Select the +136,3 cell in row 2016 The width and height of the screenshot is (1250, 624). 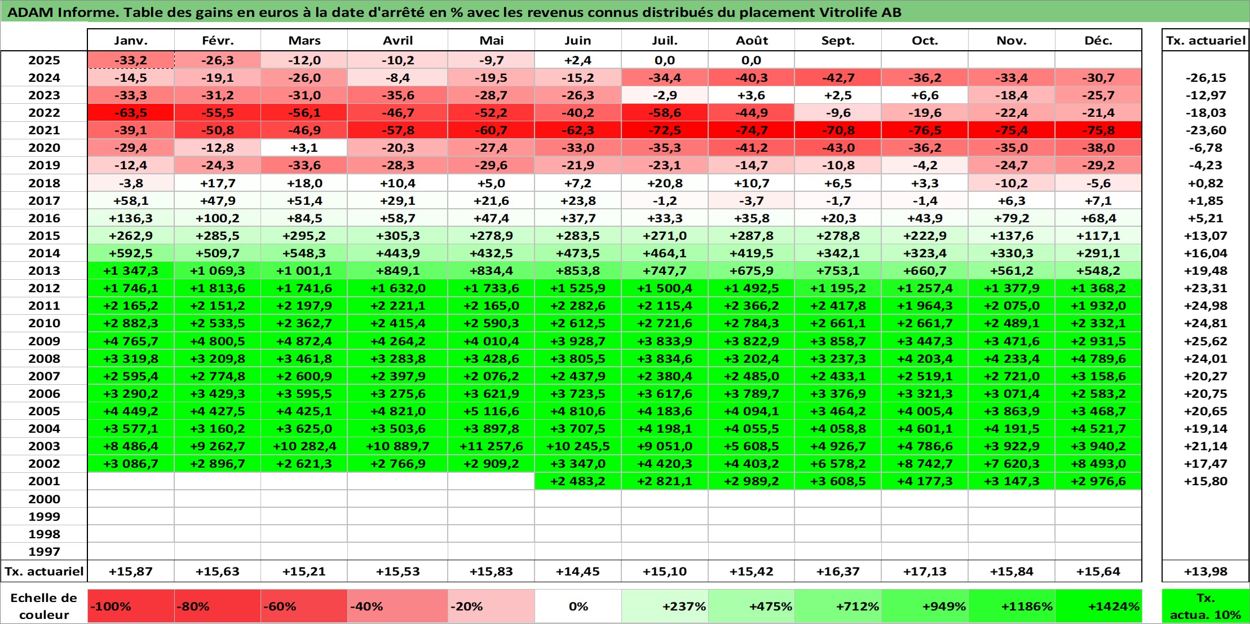(x=131, y=218)
